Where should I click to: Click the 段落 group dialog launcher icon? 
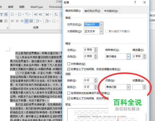[7, 28]
